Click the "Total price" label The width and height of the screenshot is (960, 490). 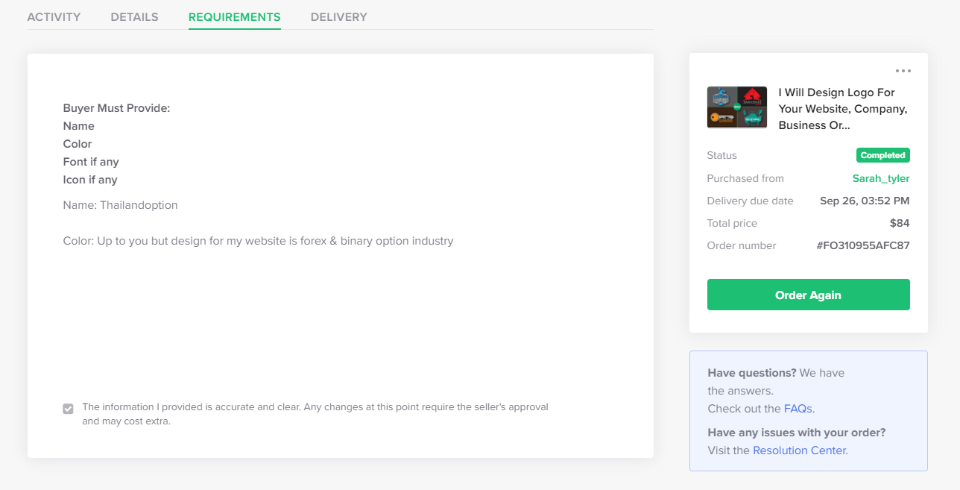pos(732,223)
